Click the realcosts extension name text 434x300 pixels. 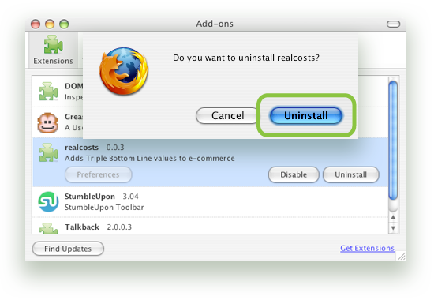[81, 148]
